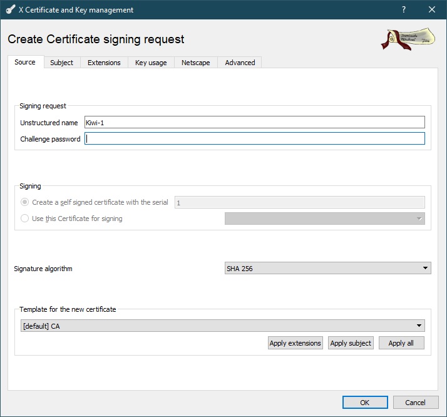
Task: Close the dialog with the X button
Action: pyautogui.click(x=432, y=10)
